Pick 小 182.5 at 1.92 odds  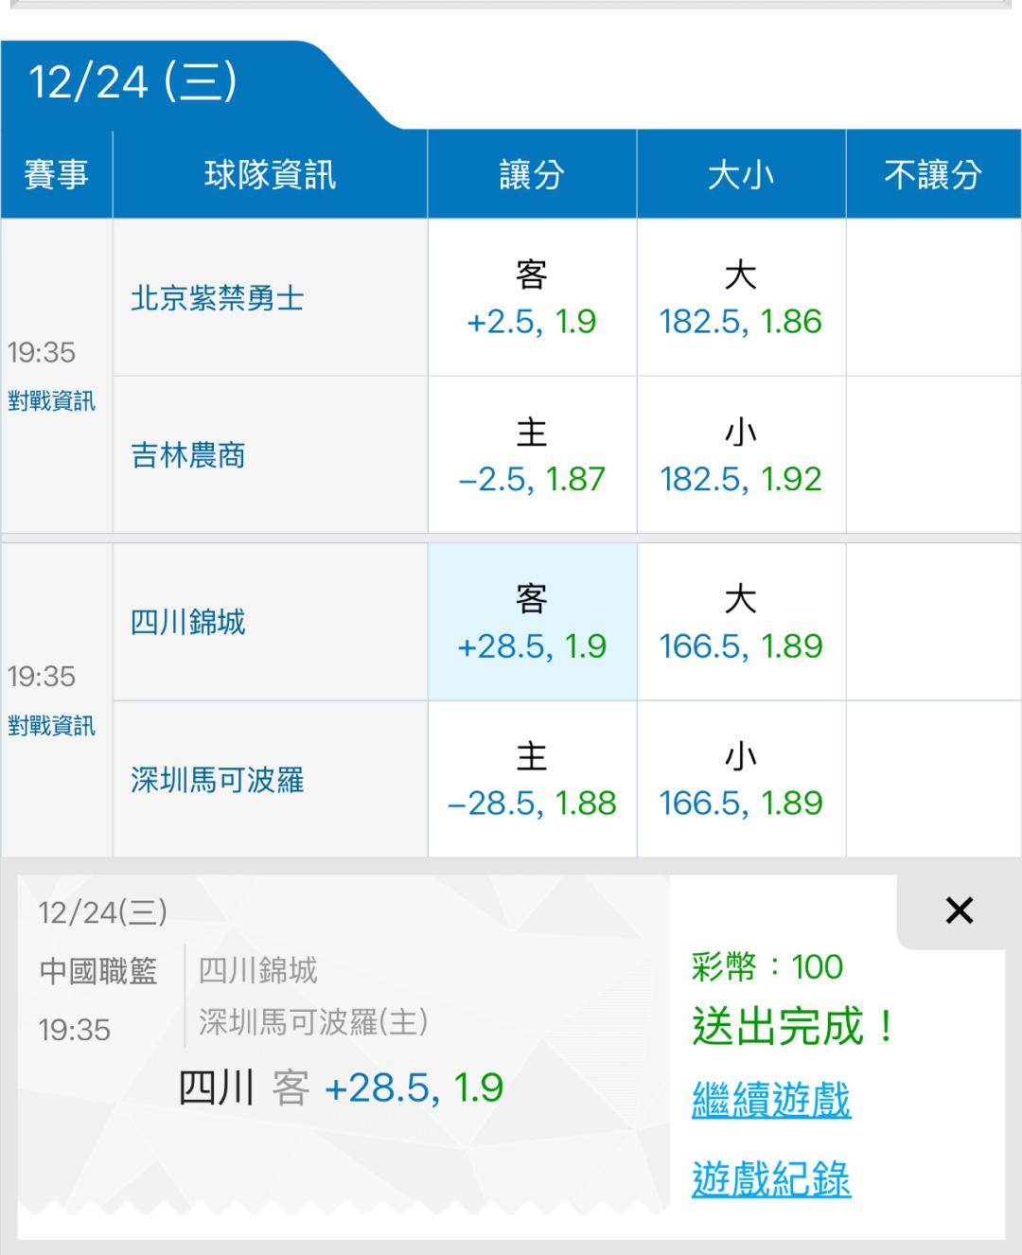point(741,455)
